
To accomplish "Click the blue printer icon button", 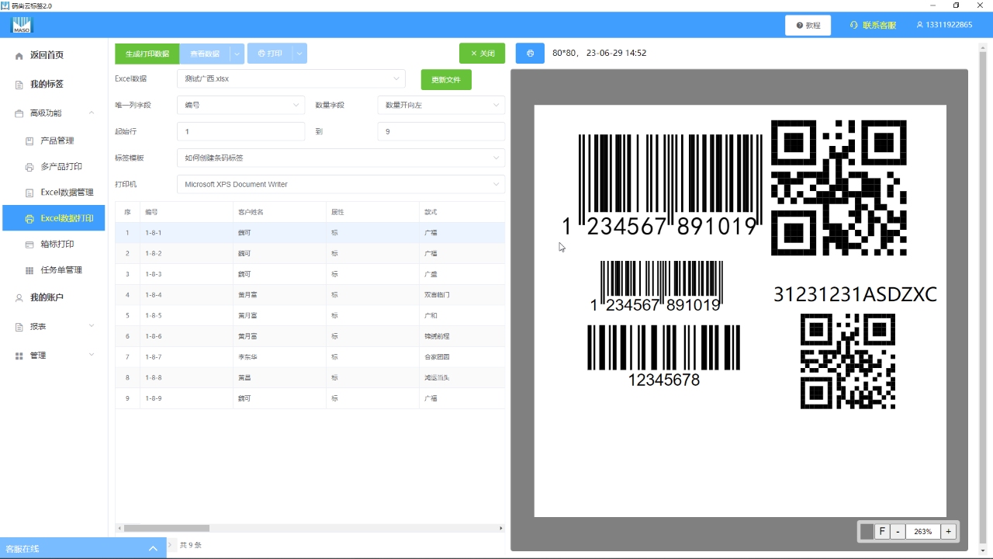I will tap(530, 54).
